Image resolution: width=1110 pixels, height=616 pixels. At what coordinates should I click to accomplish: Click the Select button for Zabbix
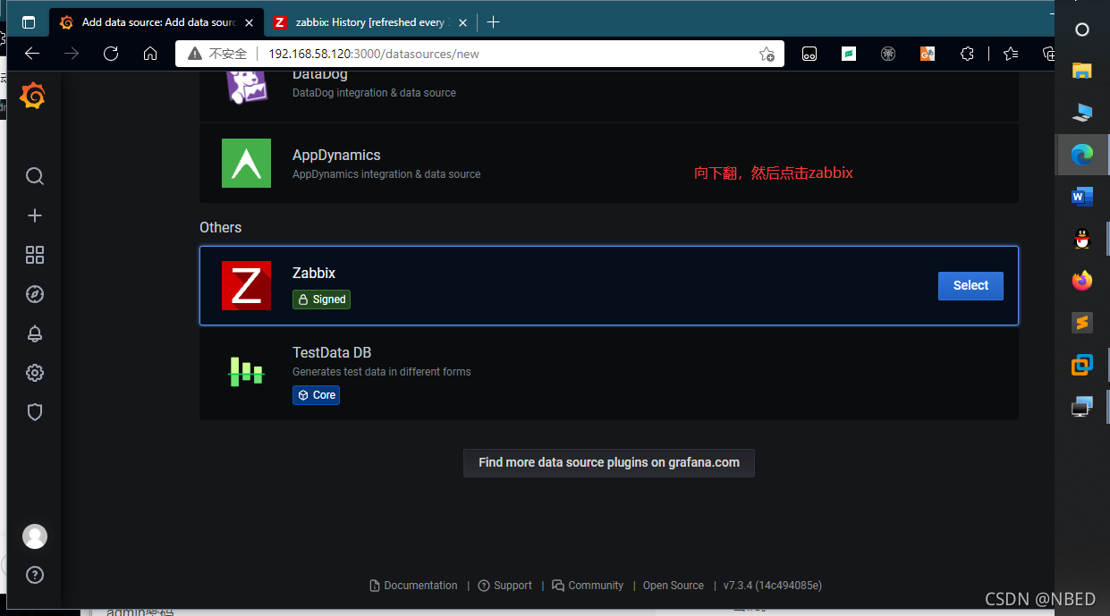pos(970,285)
